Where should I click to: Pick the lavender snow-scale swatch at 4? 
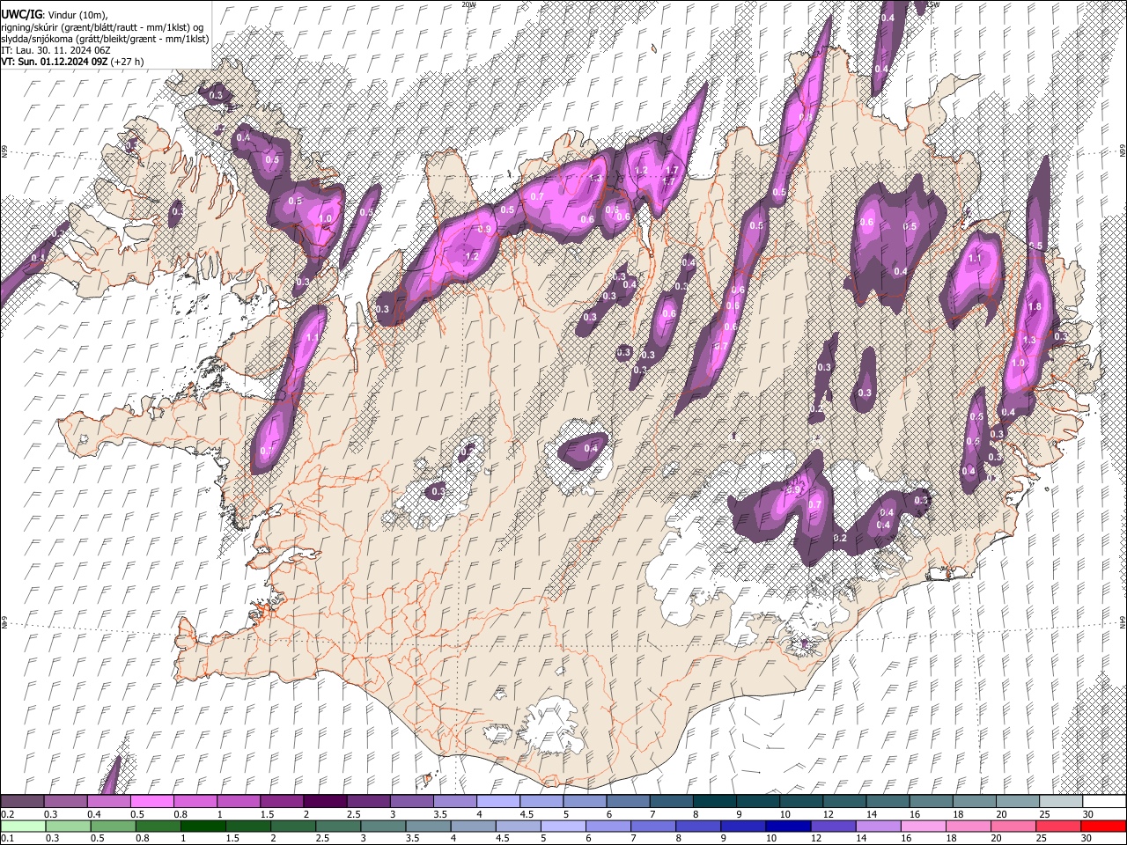click(498, 802)
